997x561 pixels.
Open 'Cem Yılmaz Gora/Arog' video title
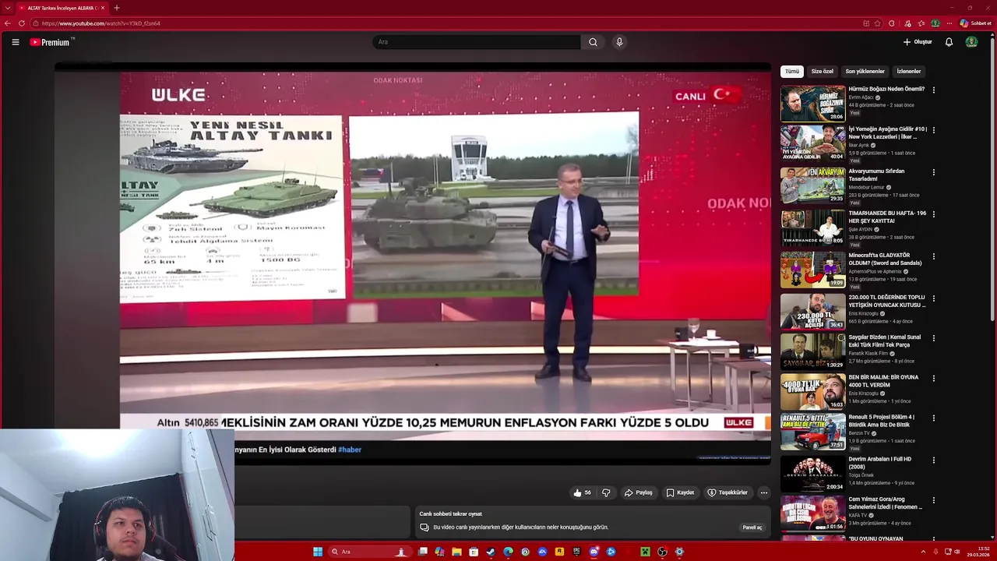886,503
